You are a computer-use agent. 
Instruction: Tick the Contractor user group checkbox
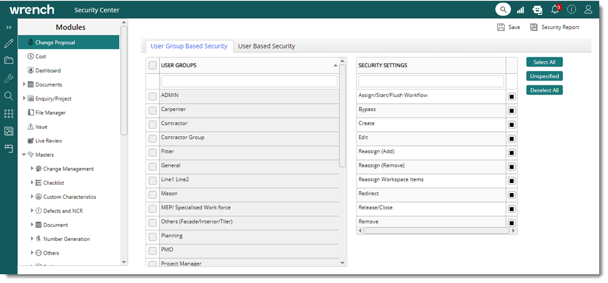153,124
